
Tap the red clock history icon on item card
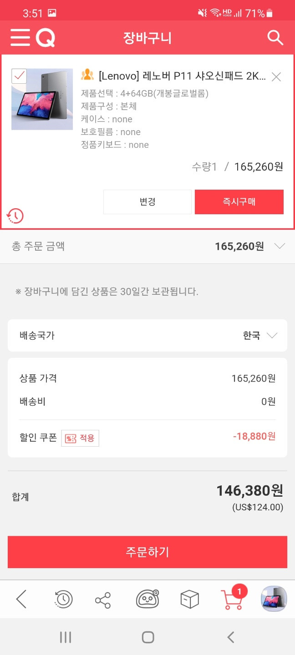(15, 216)
